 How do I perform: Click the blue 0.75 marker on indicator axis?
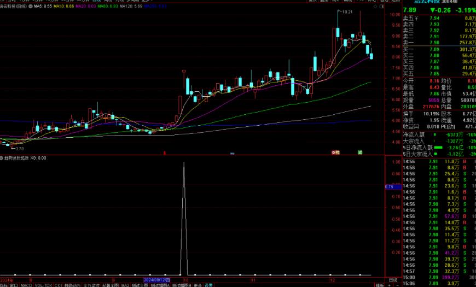point(393,186)
